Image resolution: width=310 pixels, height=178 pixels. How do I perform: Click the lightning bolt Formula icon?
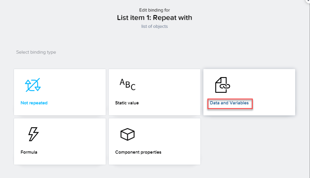click(33, 134)
